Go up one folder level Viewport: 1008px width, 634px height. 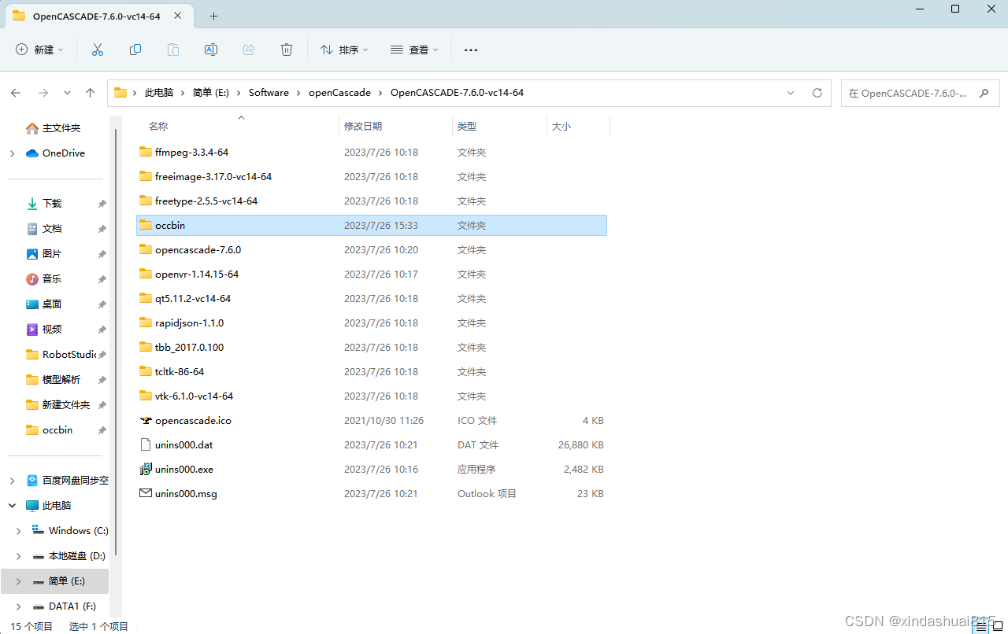[x=91, y=93]
